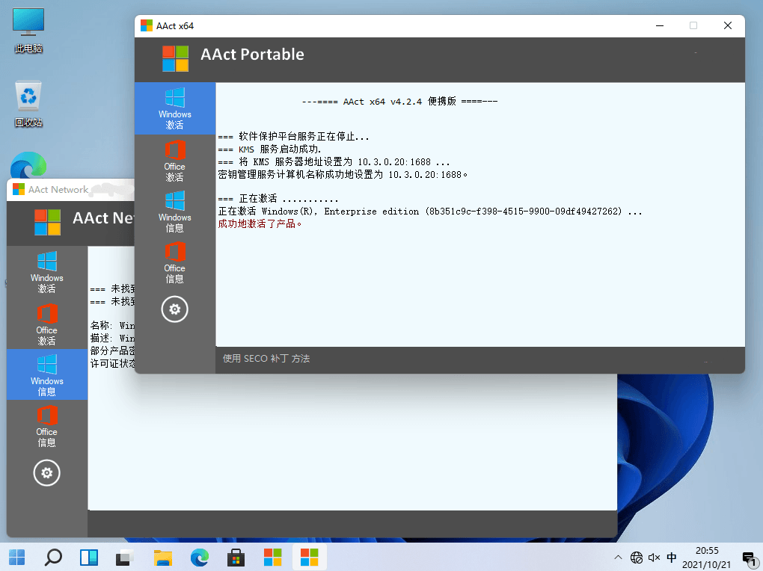Open the notification center icon

pos(750,558)
